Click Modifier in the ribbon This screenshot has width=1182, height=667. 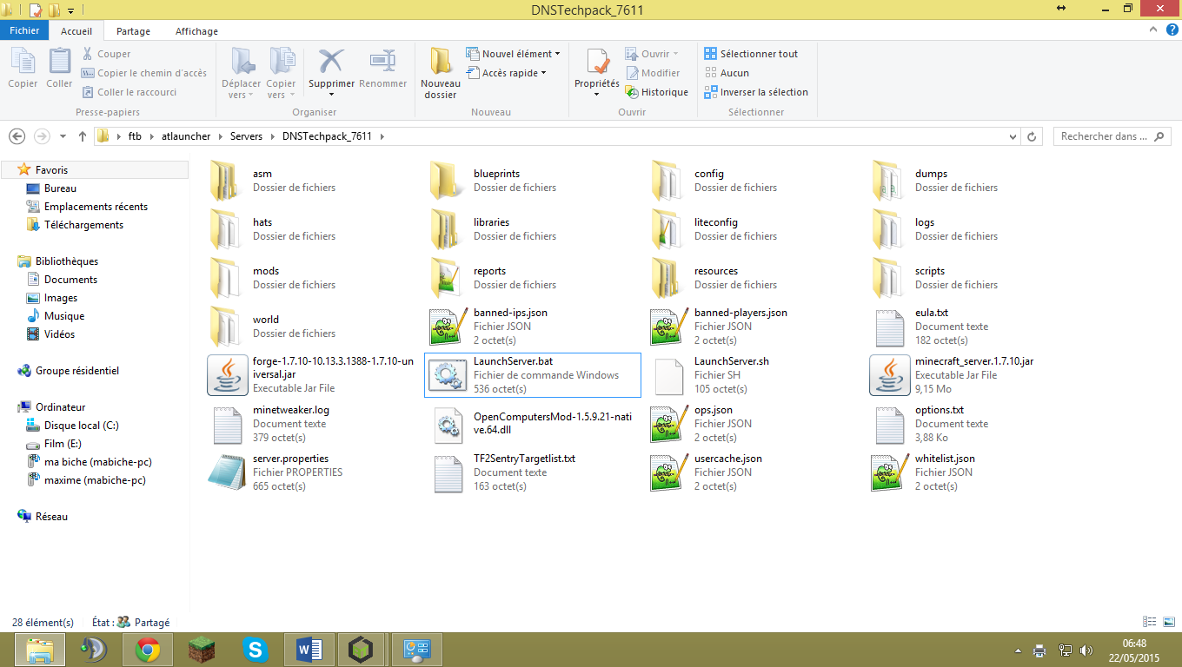pyautogui.click(x=653, y=73)
